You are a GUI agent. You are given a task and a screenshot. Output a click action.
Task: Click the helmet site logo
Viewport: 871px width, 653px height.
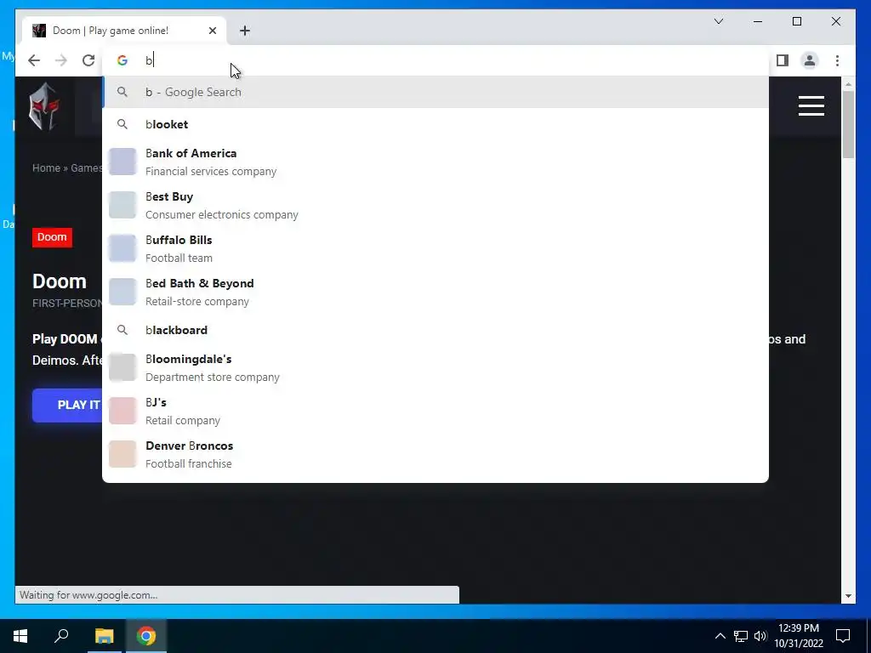tap(44, 106)
